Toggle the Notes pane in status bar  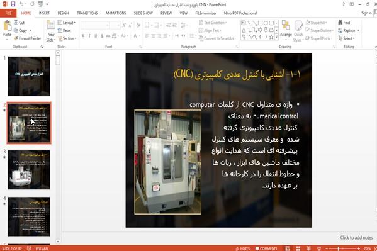[x=242, y=248]
